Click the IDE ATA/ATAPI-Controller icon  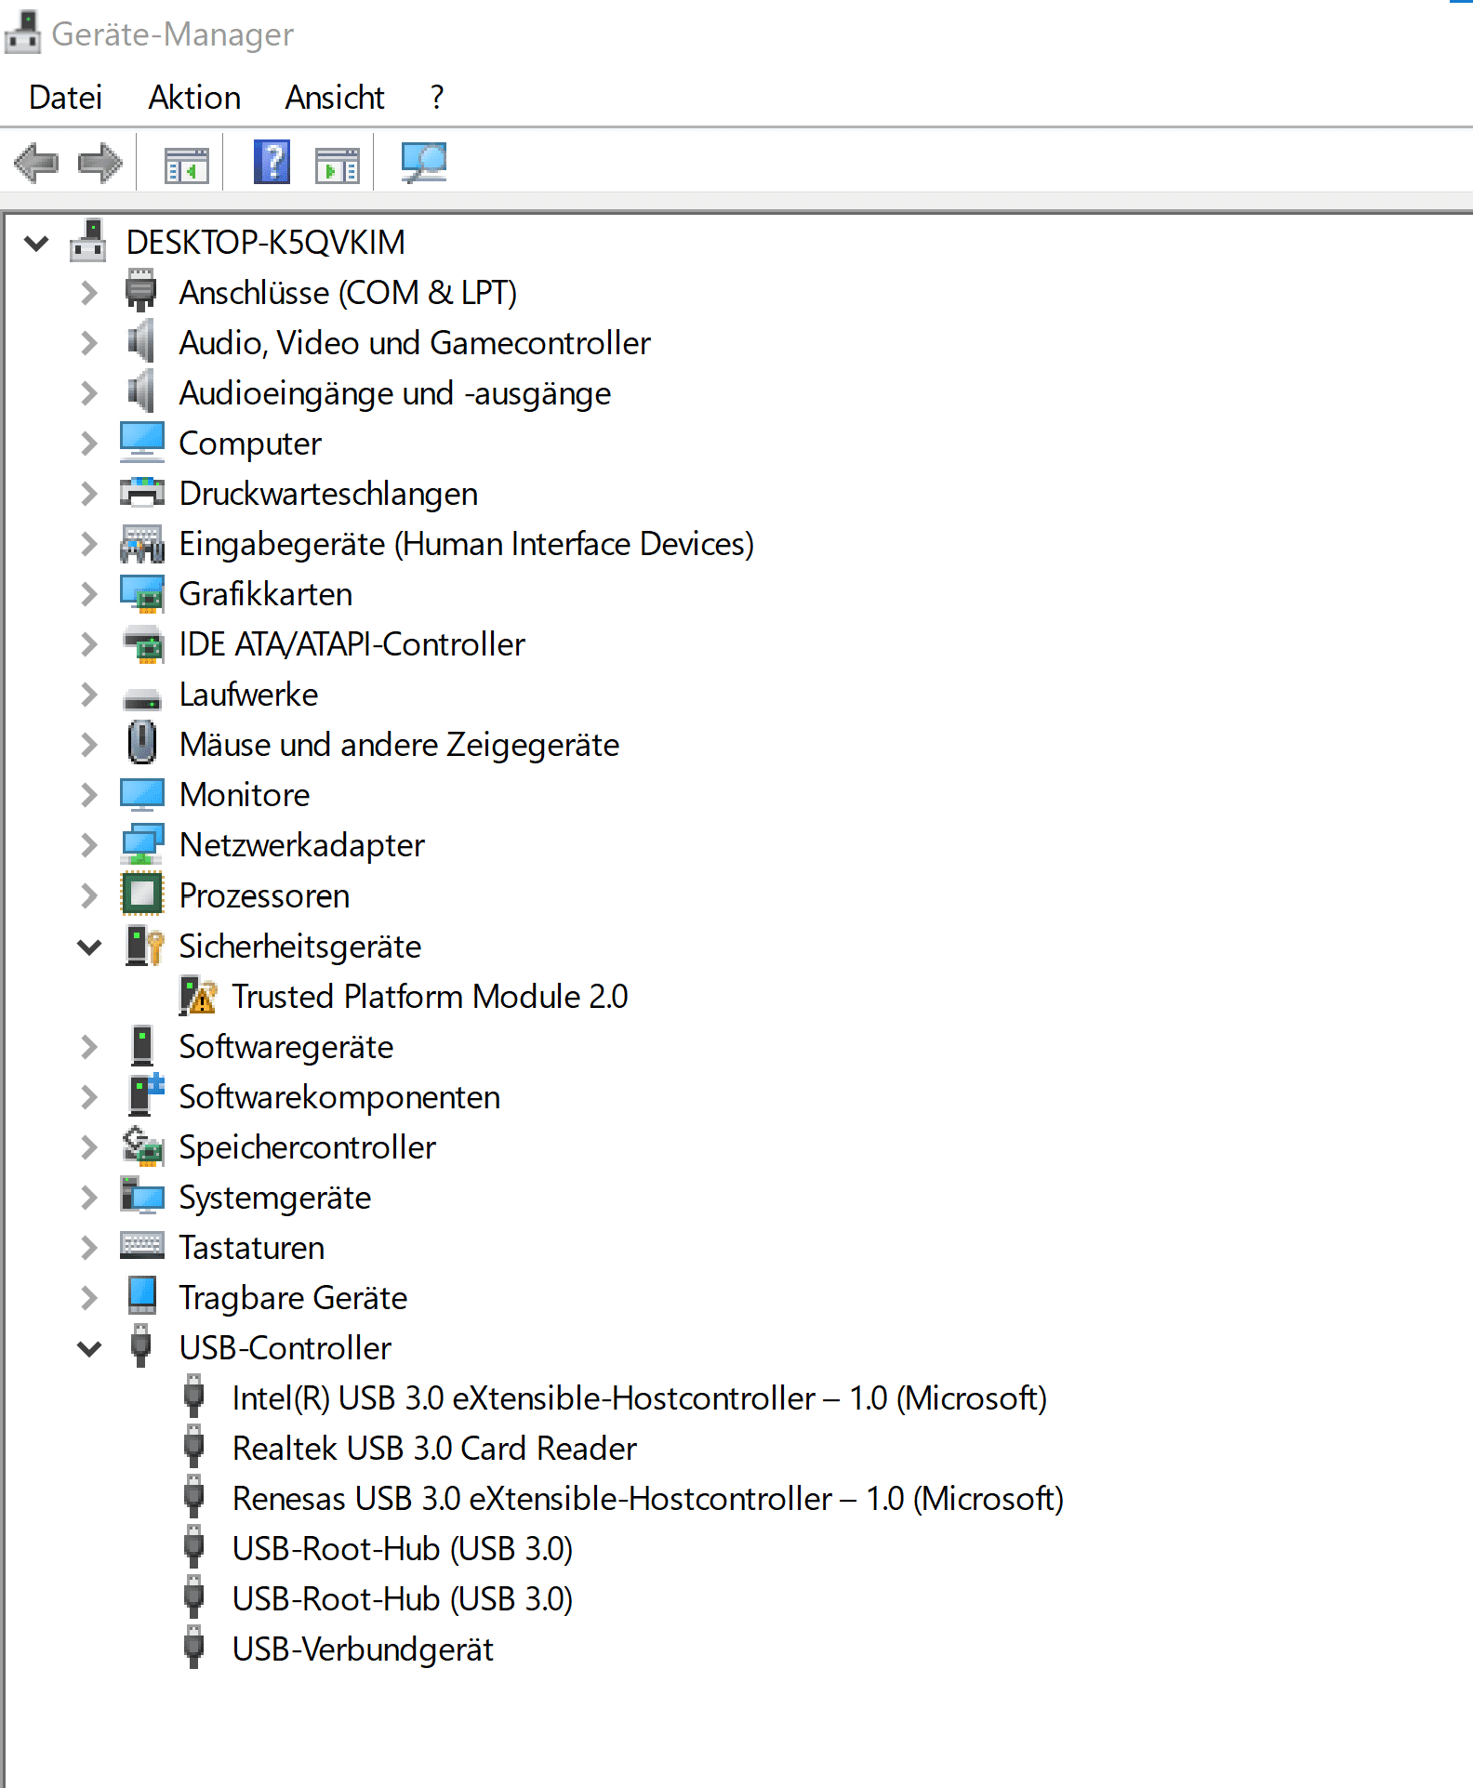point(143,643)
